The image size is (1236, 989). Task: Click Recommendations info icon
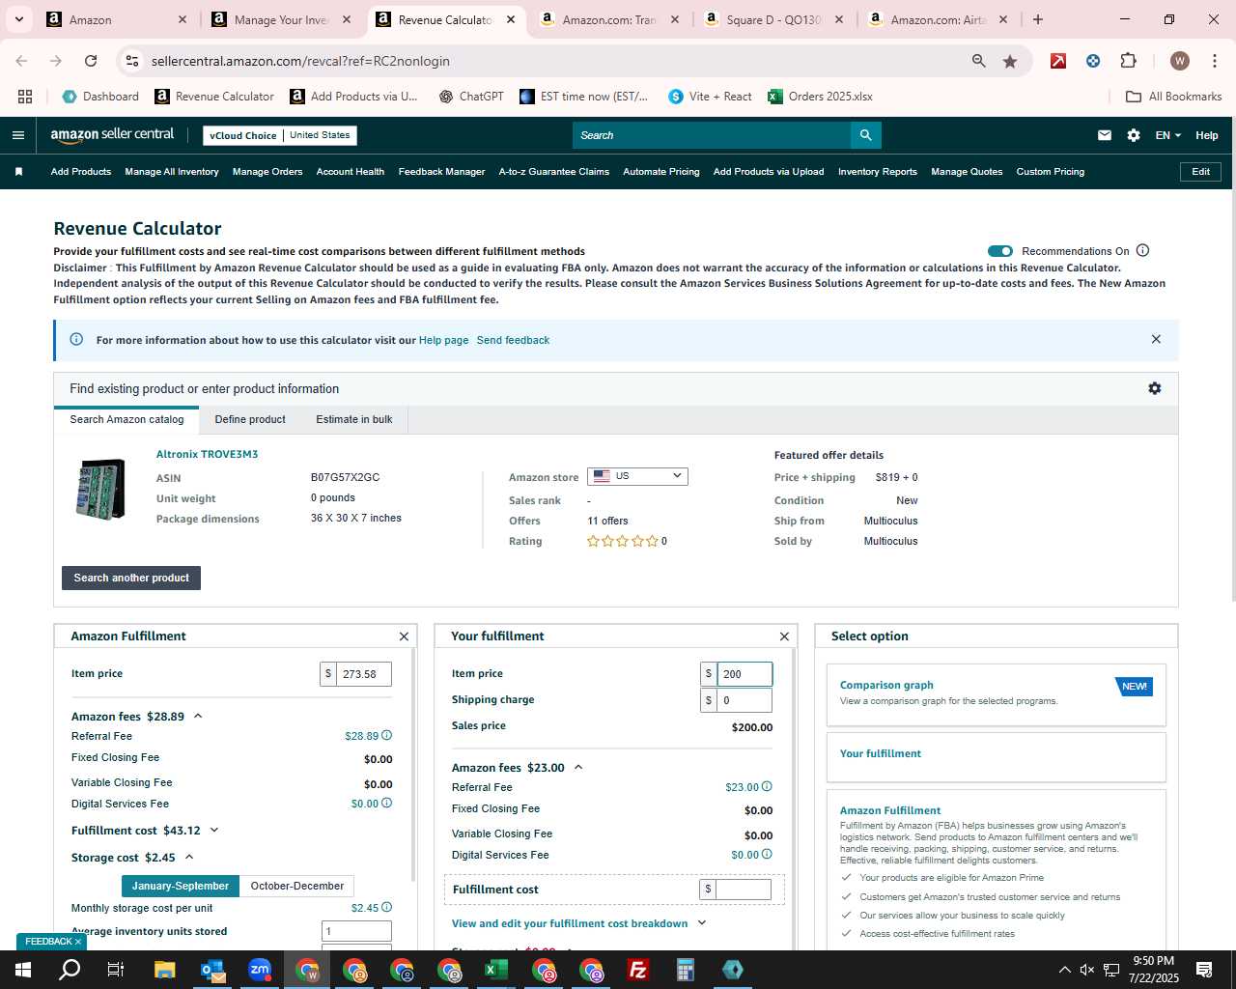pyautogui.click(x=1143, y=250)
